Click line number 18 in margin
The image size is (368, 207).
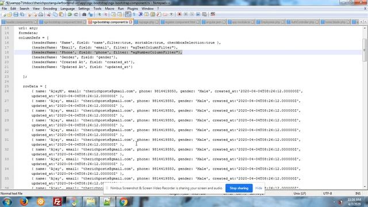pyautogui.click(x=6, y=52)
